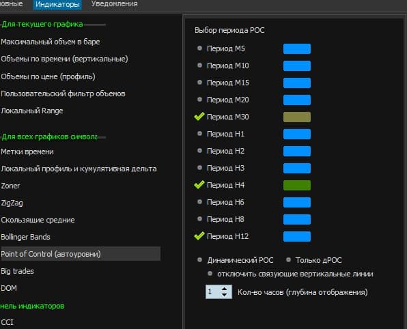The height and width of the screenshot is (329, 407).
Task: Click the Кол-во часов value field
Action: click(x=213, y=292)
